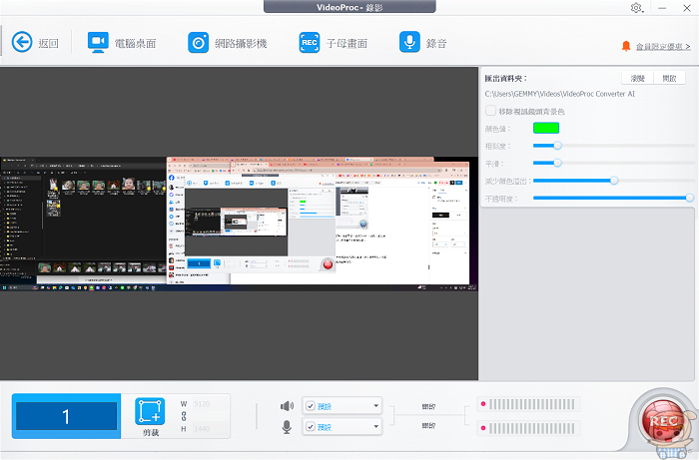Click the 不透明度 opacity slider handle
The width and height of the screenshot is (699, 460).
(x=689, y=198)
